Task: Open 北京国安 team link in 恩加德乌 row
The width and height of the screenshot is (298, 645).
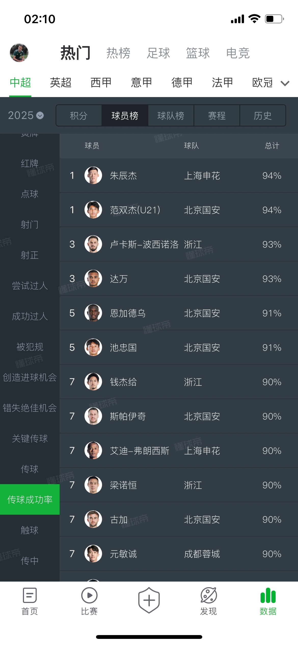Action: click(202, 313)
